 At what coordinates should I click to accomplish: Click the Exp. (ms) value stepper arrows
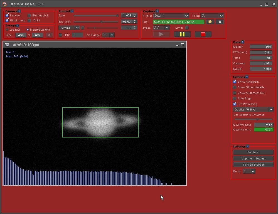pyautogui.click(x=135, y=22)
